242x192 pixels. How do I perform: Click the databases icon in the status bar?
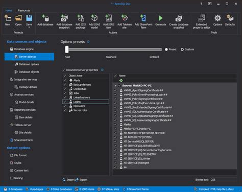pos(6,189)
